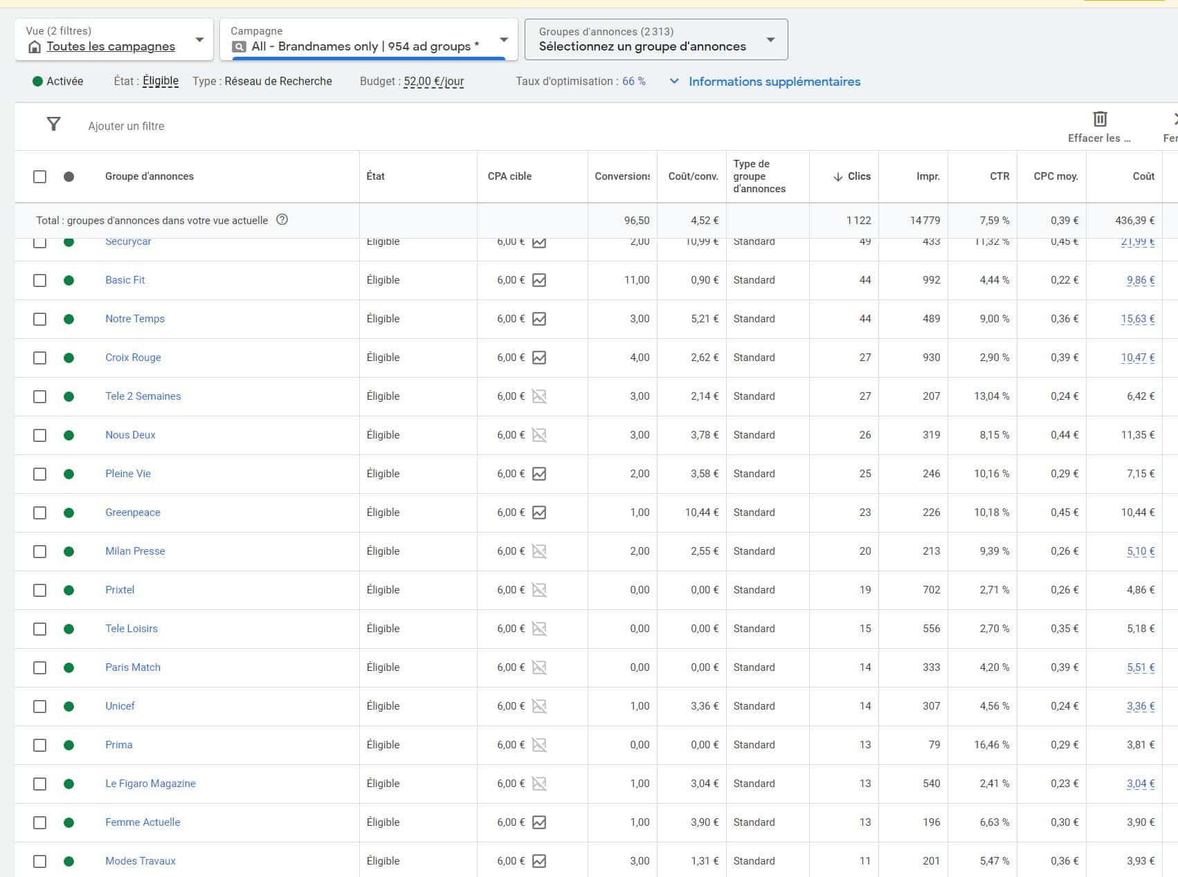Click the Éligible state link
This screenshot has width=1178, height=877.
(161, 81)
